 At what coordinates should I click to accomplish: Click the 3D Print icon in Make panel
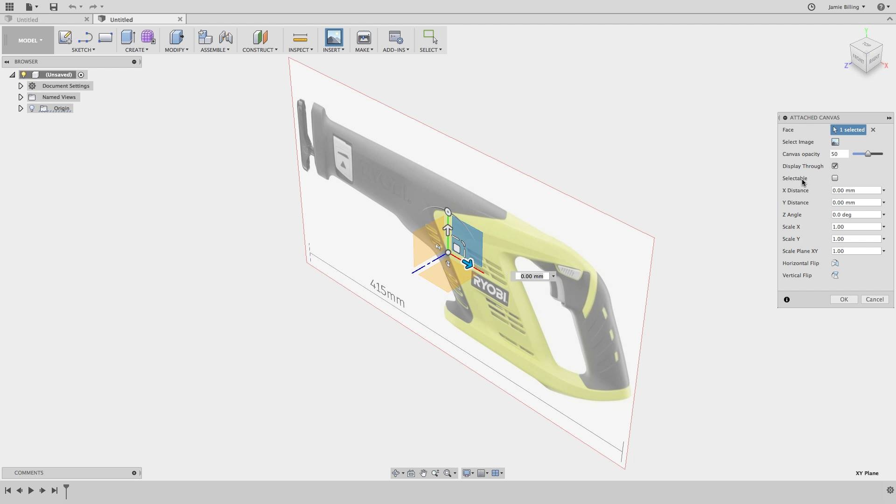click(x=364, y=37)
